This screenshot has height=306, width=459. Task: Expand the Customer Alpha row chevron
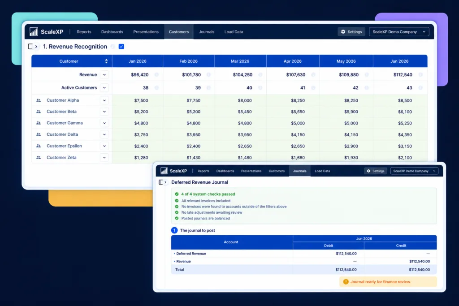(104, 100)
